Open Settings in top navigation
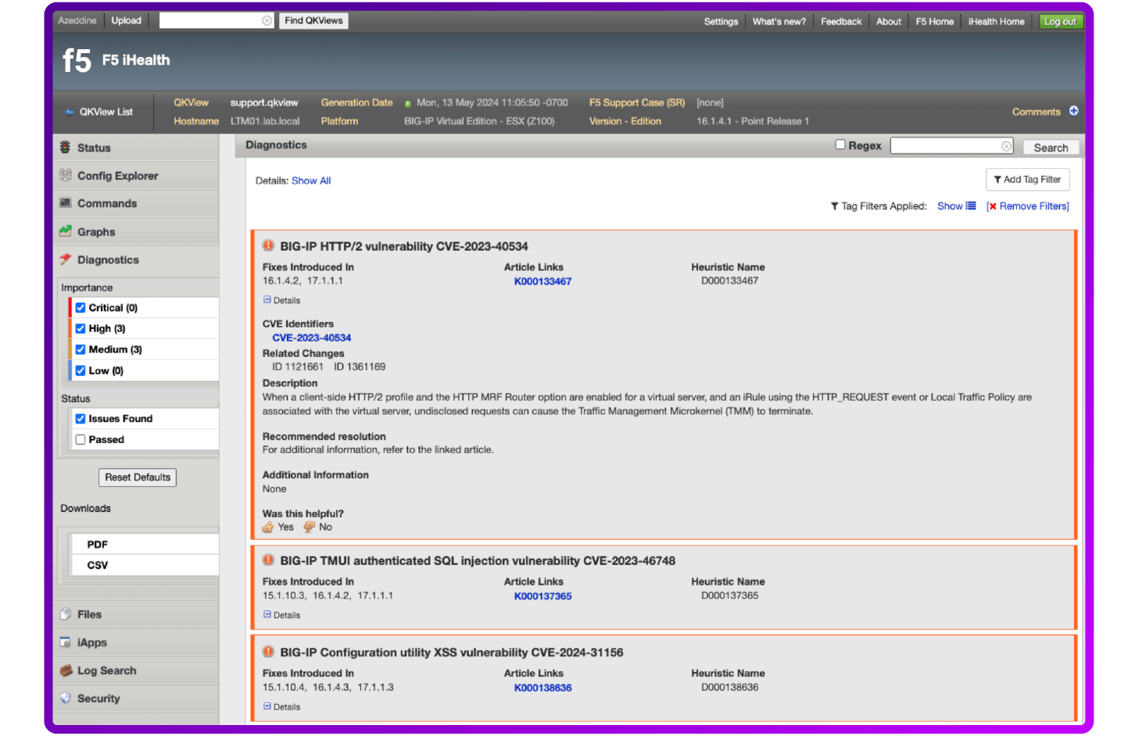This screenshot has width=1138, height=736. pyautogui.click(x=721, y=21)
